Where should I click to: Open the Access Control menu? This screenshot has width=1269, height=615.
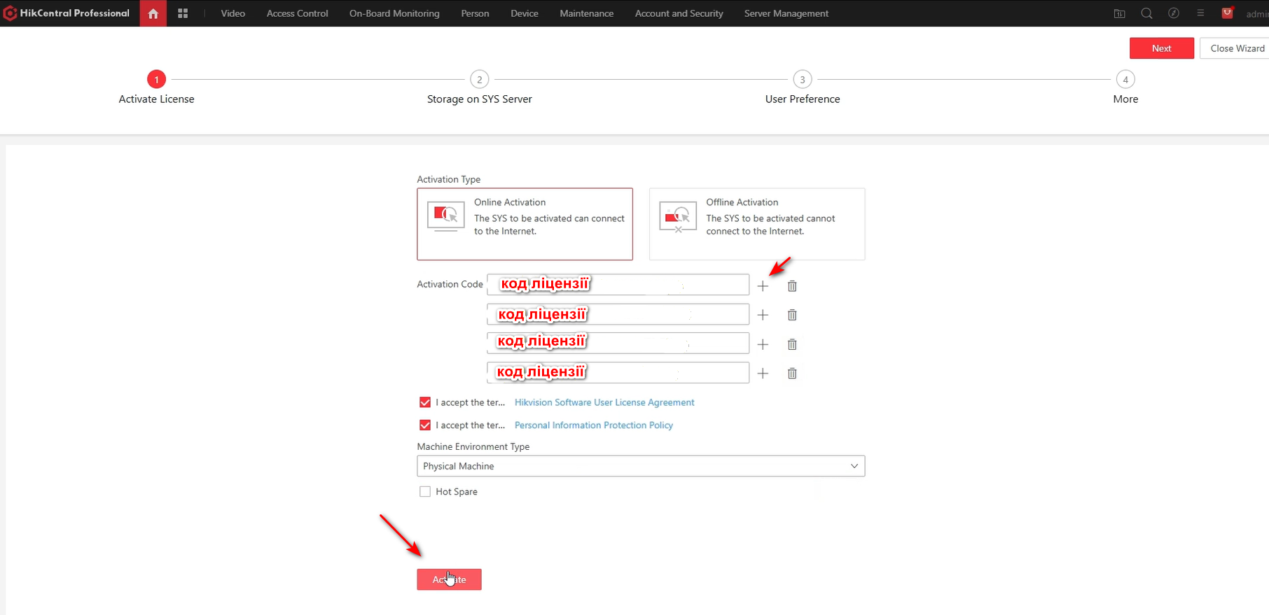click(297, 13)
